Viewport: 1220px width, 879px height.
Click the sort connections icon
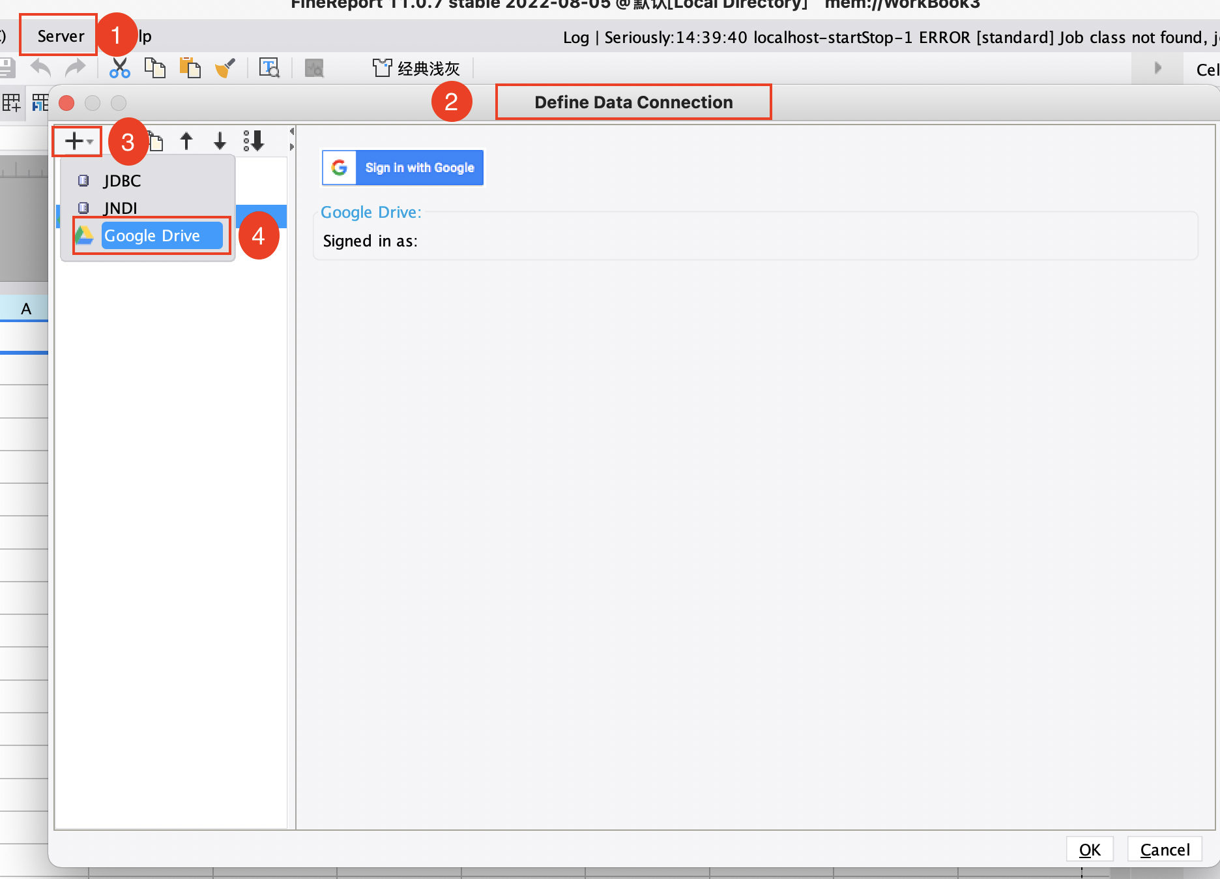click(x=254, y=140)
